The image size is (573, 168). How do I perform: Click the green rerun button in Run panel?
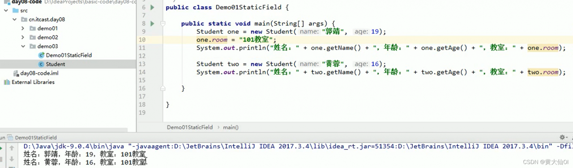1,148
